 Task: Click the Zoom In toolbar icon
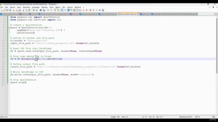click(48, 10)
